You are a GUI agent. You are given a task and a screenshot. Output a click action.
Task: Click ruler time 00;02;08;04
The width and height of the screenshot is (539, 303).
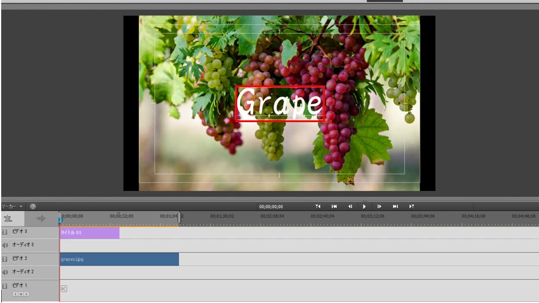click(272, 216)
